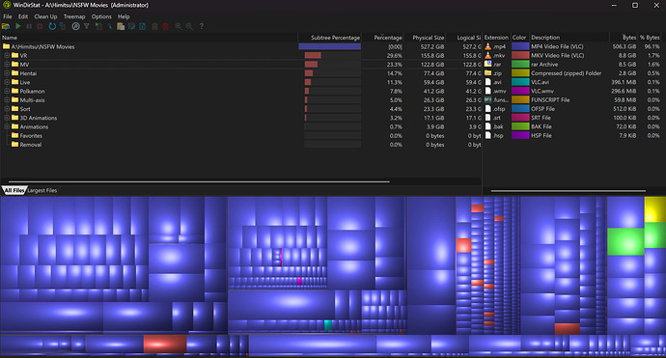Click the funnel filter toolbar icon
The width and height of the screenshot is (666, 358).
pos(87,26)
